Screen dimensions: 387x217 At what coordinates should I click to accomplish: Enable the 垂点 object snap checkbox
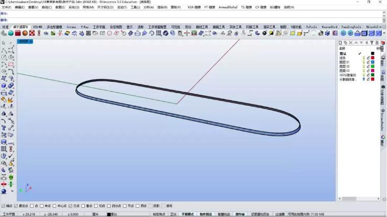pos(83,206)
